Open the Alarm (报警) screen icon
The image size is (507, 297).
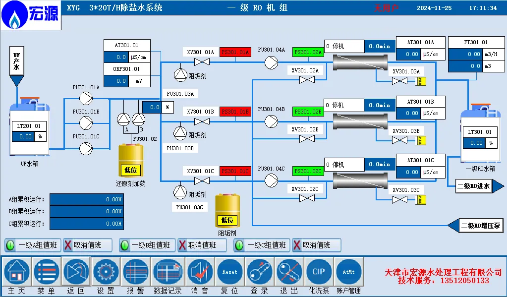coord(136,272)
